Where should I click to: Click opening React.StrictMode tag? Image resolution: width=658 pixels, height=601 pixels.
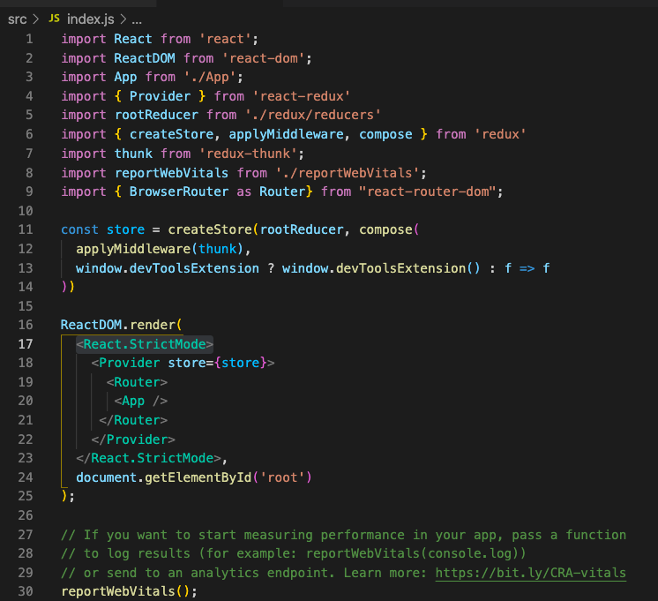(145, 344)
